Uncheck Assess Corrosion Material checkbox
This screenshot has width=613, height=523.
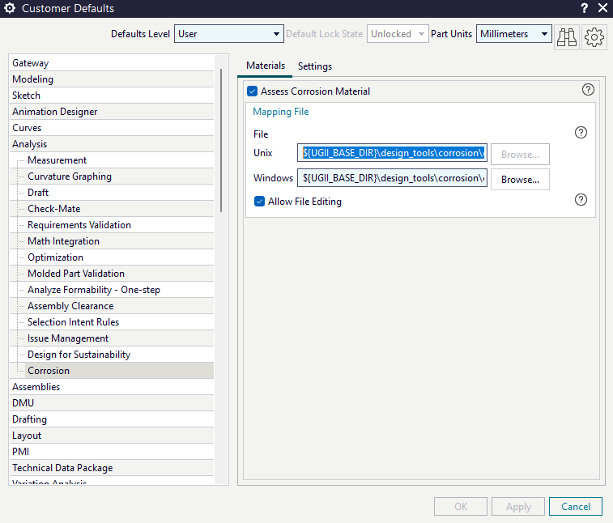click(x=253, y=91)
